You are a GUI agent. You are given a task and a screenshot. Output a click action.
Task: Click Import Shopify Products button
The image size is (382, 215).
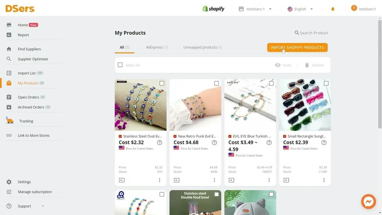[x=297, y=47]
